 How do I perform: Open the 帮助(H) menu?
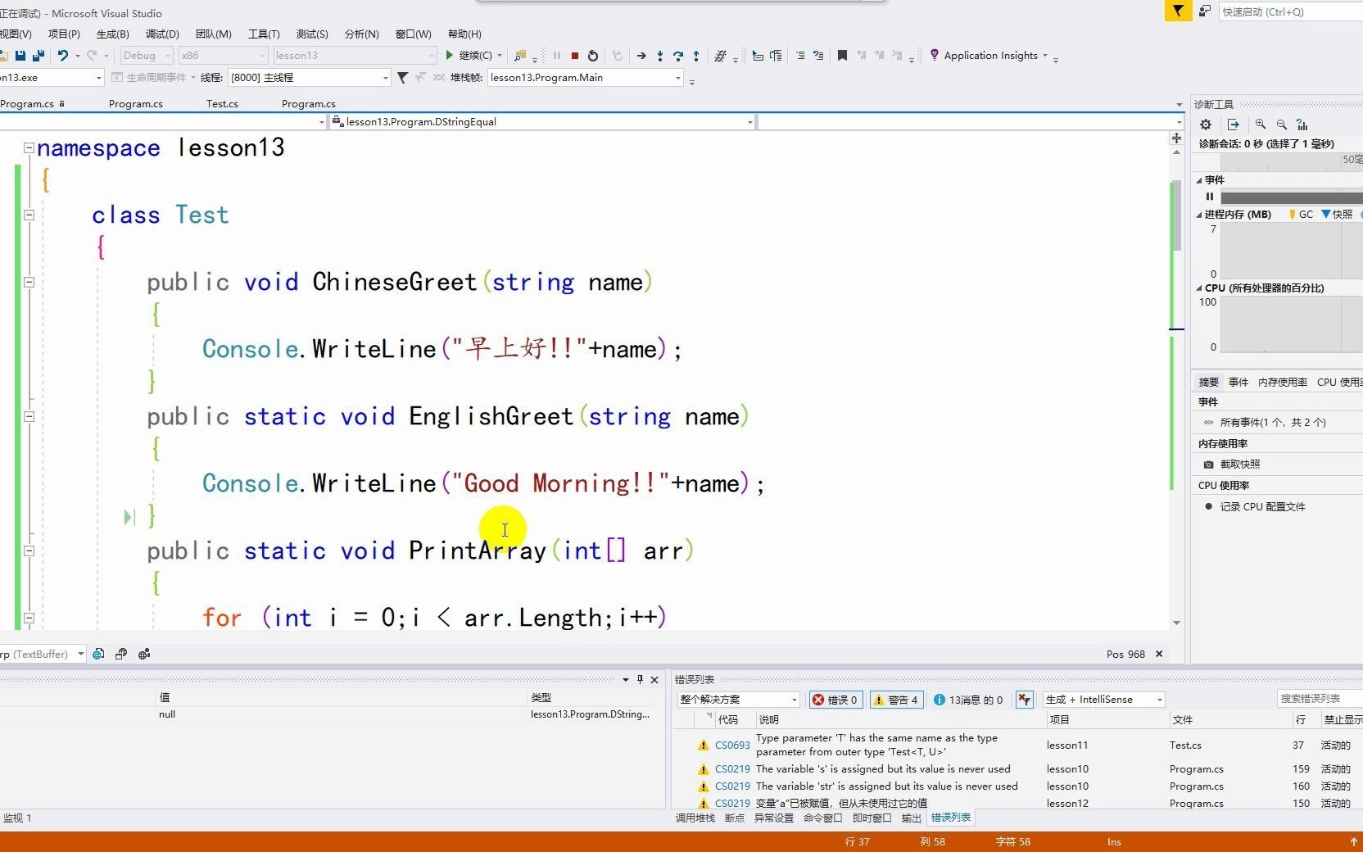coord(464,34)
